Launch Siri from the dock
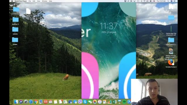The image size is (187, 105). pyautogui.click(x=21, y=102)
